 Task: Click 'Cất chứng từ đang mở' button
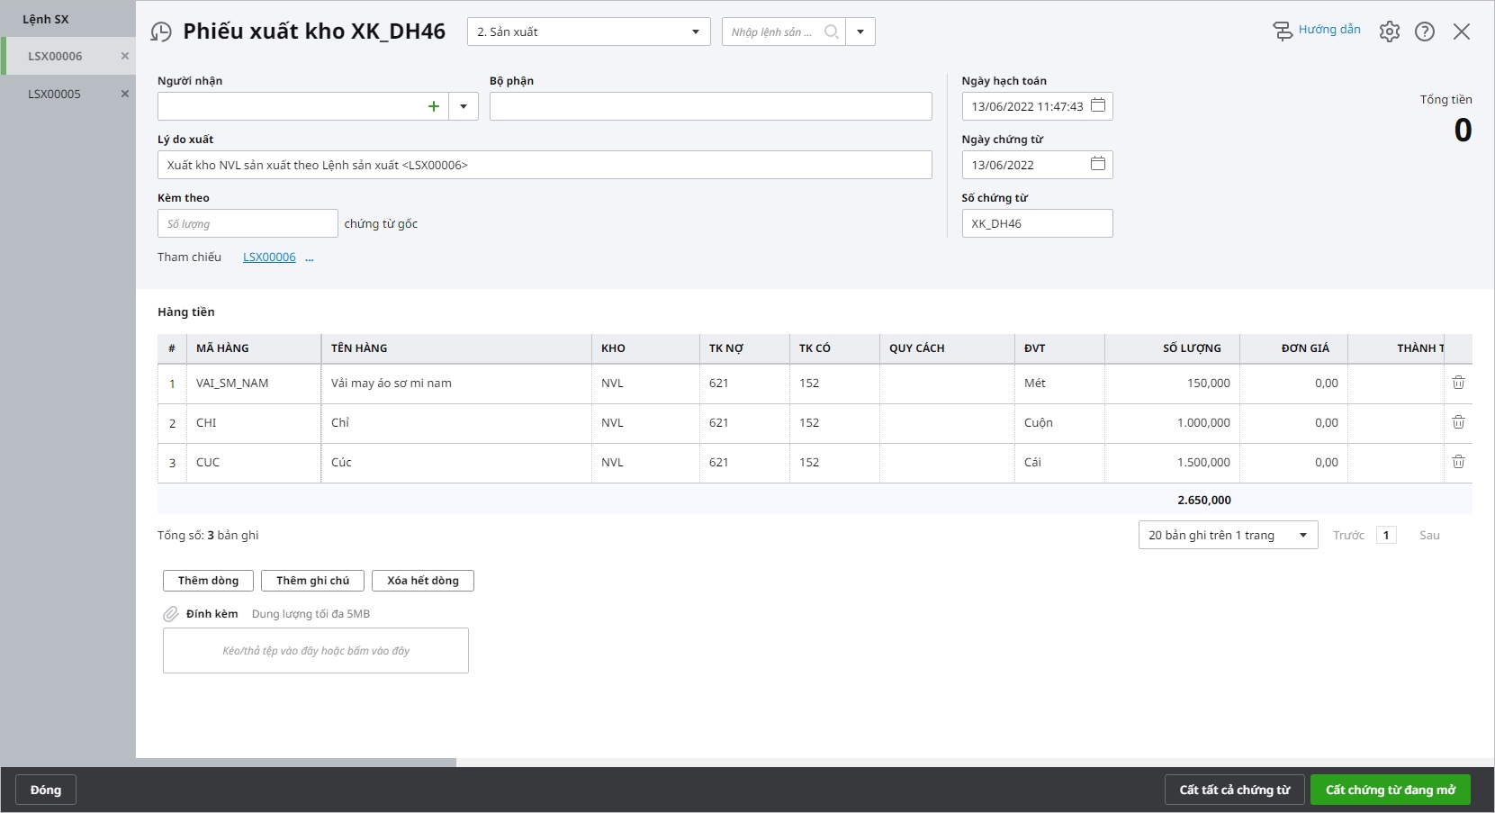tap(1390, 790)
